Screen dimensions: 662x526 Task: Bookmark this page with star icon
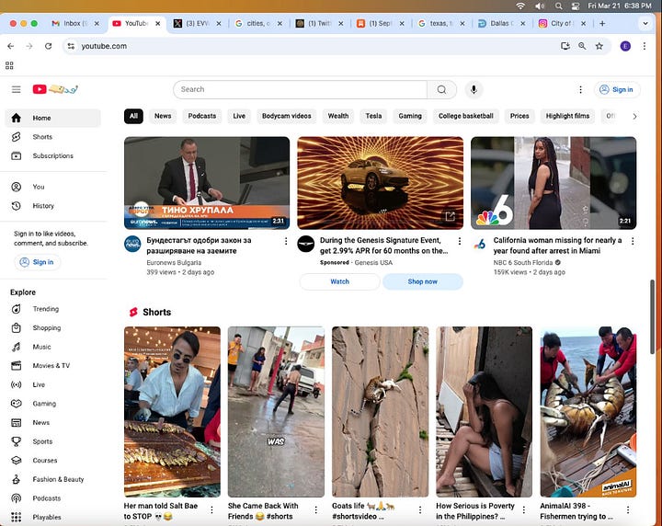pos(599,46)
